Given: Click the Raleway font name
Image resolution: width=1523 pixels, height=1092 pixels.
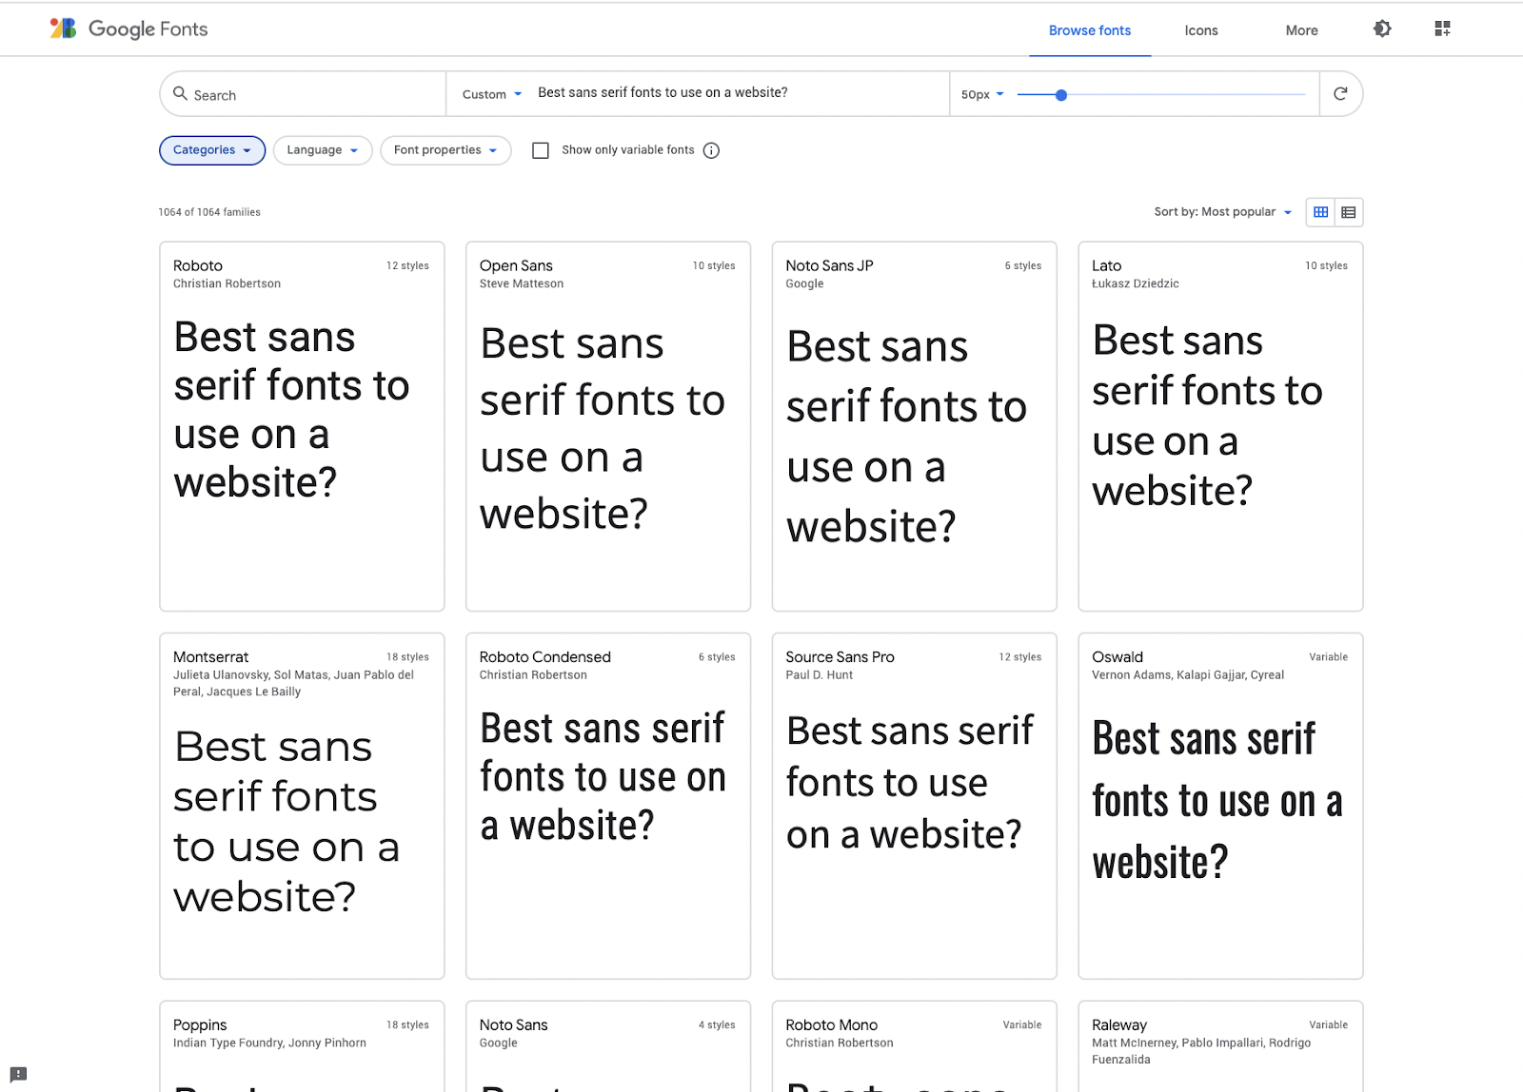Looking at the screenshot, I should [x=1118, y=1025].
